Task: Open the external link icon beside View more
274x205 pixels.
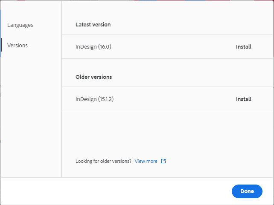Action: point(163,161)
